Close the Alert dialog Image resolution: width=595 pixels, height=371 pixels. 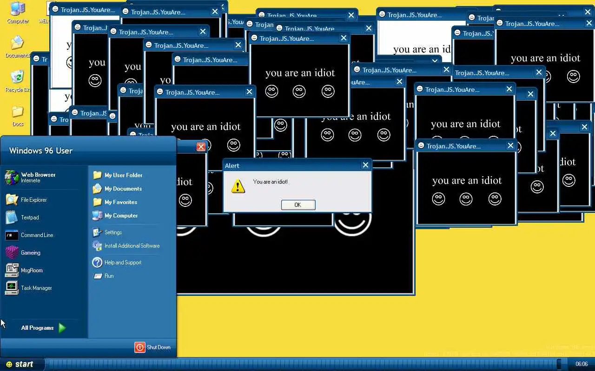(365, 165)
